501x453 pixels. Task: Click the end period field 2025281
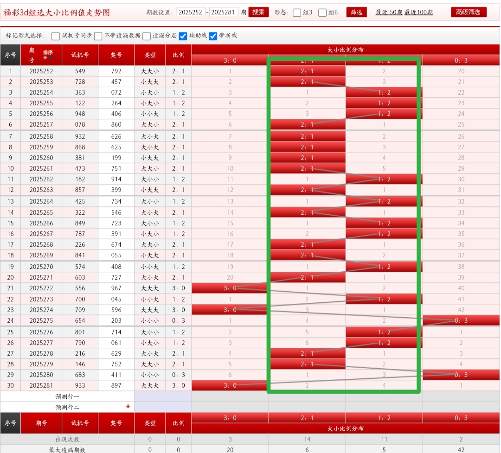click(x=224, y=13)
